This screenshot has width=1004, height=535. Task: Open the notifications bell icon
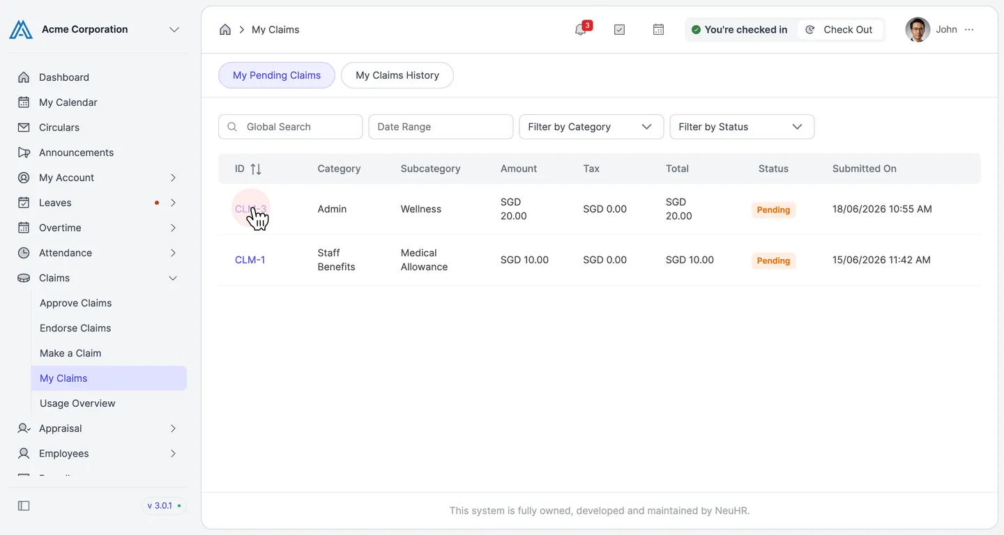[x=580, y=29]
